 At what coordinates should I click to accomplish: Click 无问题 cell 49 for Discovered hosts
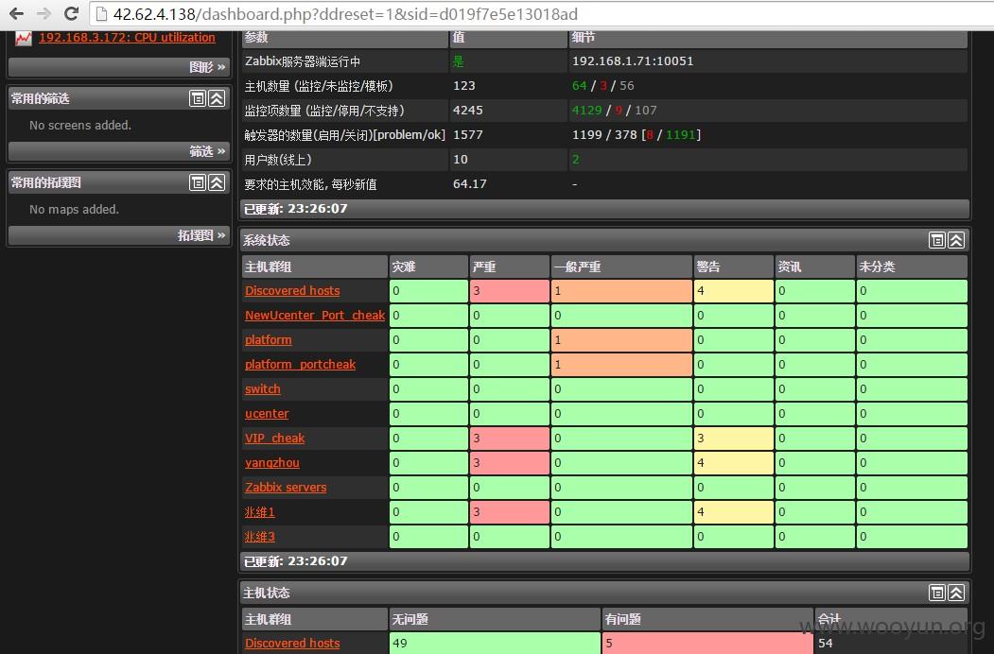pos(495,644)
